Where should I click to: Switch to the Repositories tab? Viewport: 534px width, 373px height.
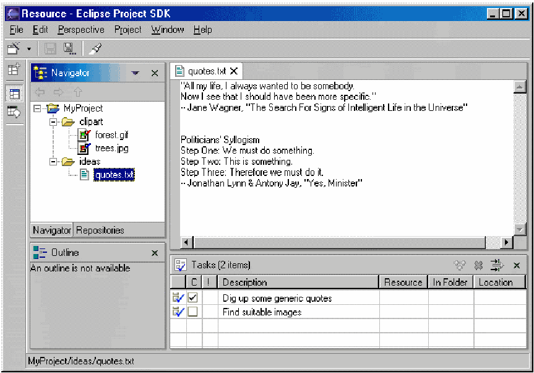(100, 230)
